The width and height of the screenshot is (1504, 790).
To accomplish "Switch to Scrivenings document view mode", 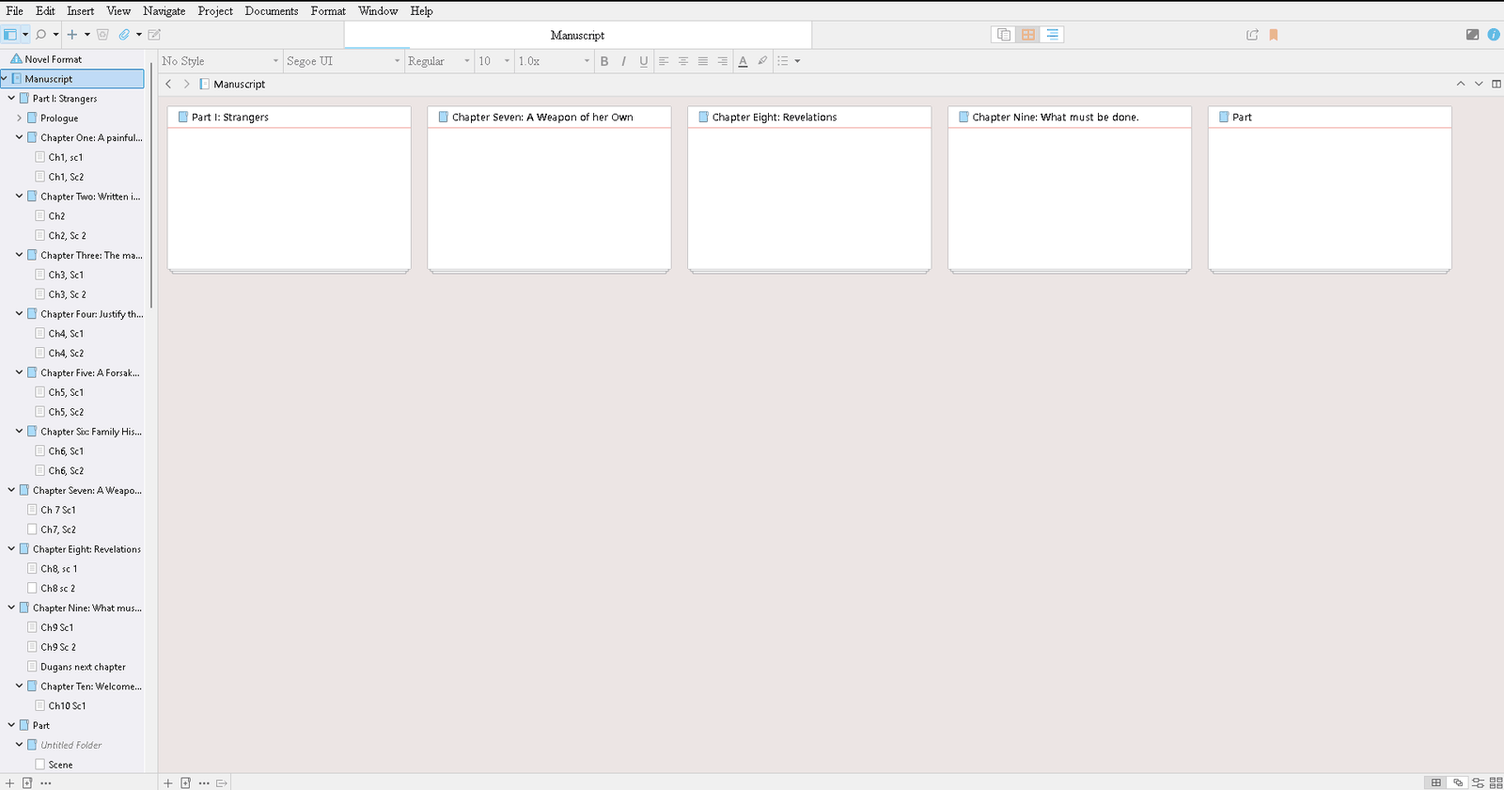I will pos(1004,35).
